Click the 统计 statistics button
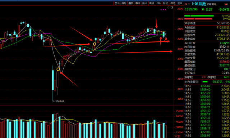The height and width of the screenshot is (138, 230). tap(144, 3)
